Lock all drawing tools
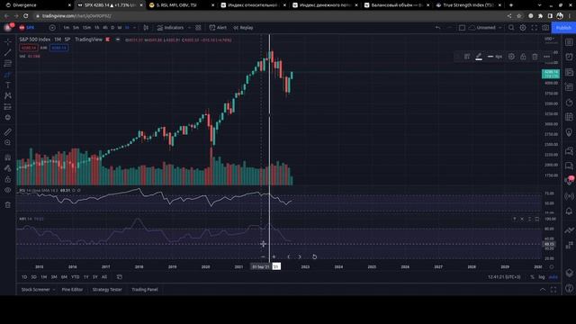This screenshot has height=324, width=576. pos(8,179)
